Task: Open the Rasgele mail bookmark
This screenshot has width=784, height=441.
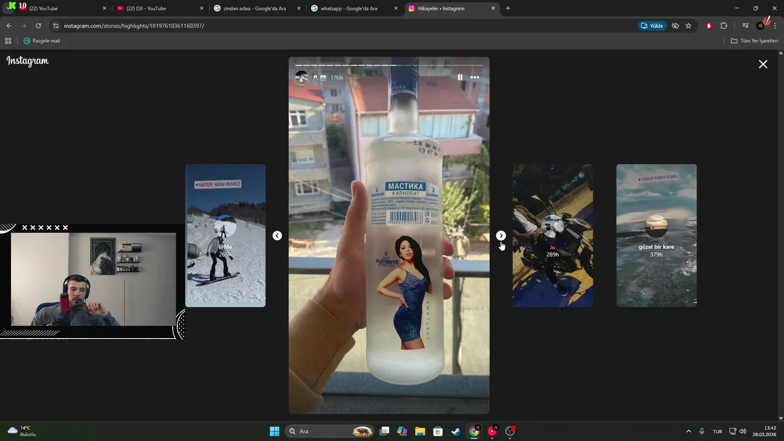Action: (x=42, y=40)
